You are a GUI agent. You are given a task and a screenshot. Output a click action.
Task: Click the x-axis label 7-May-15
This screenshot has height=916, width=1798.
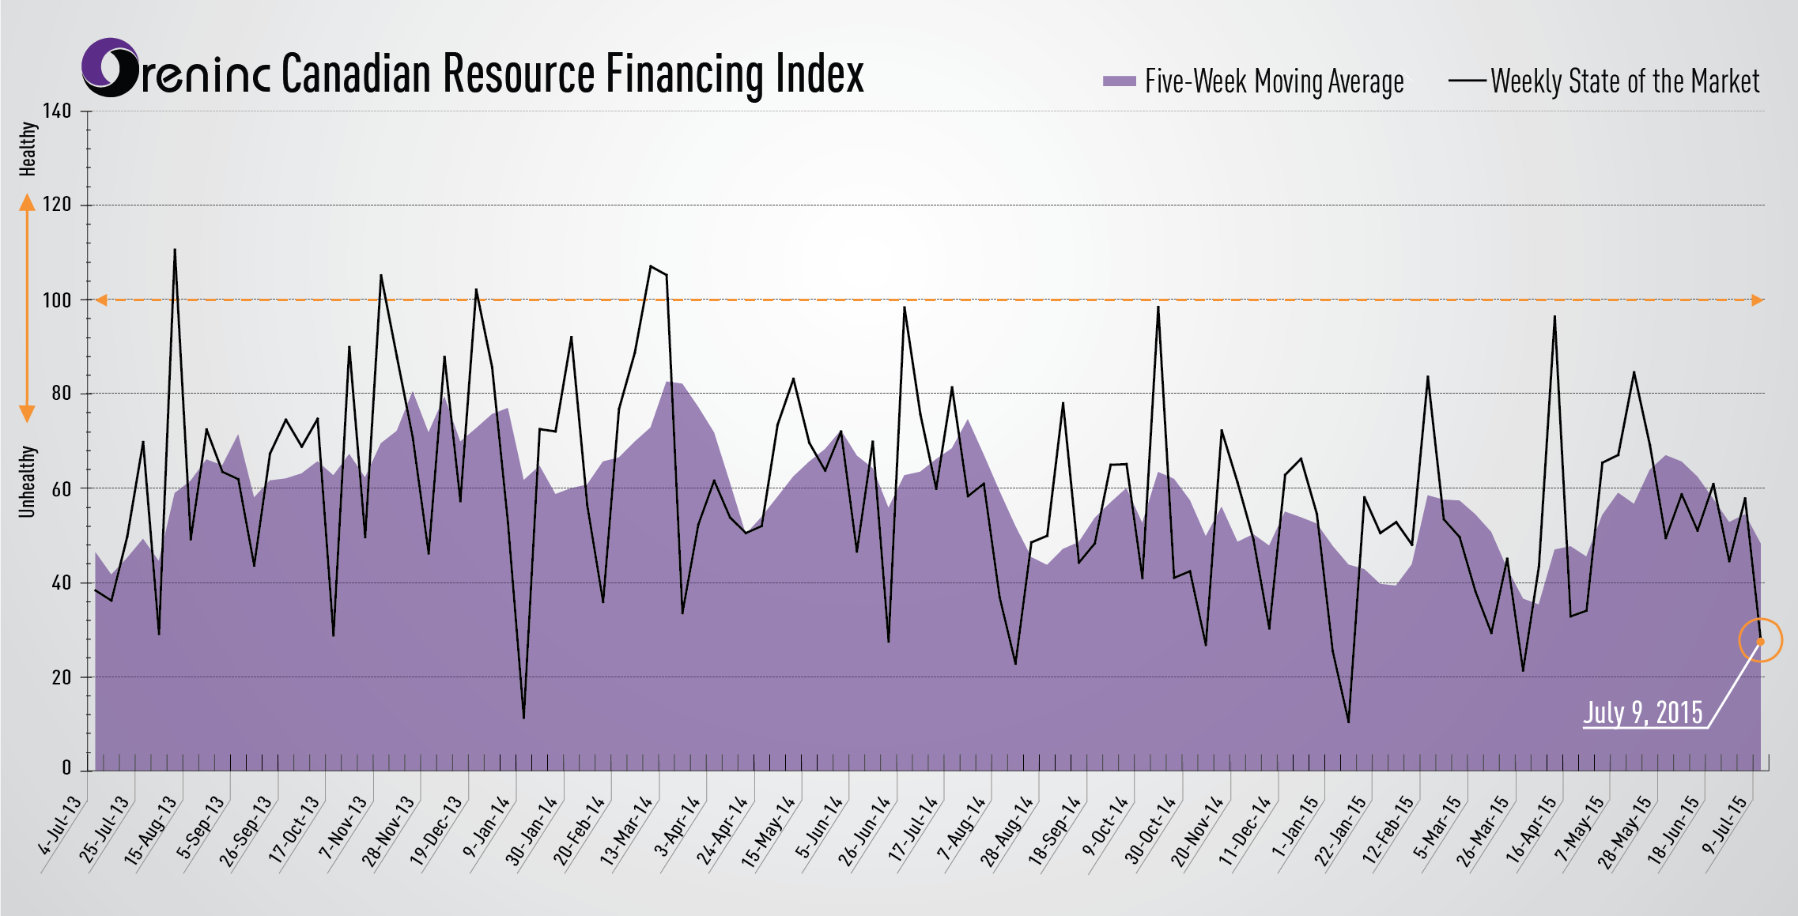coord(1580,828)
